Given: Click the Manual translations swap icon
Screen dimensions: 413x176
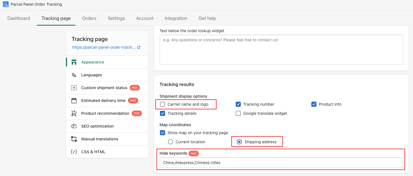Looking at the screenshot, I should (x=74, y=139).
